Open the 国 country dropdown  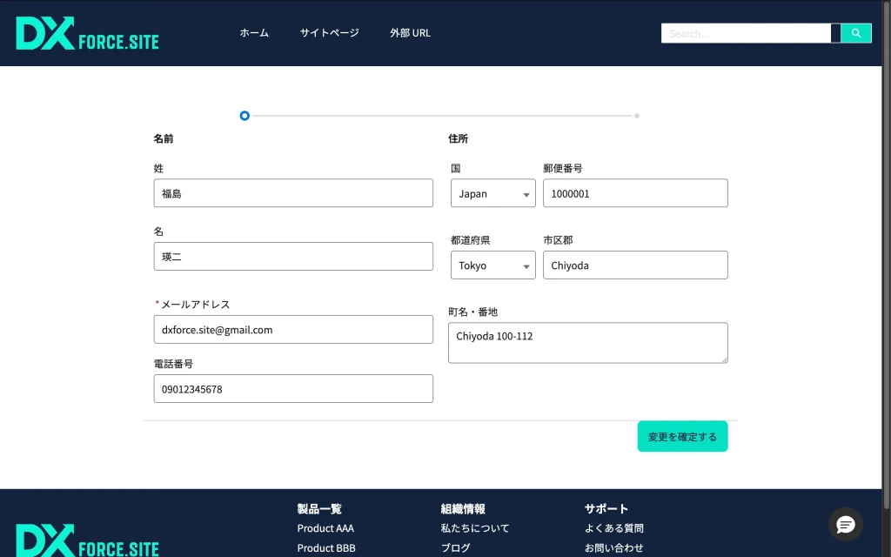click(x=492, y=194)
